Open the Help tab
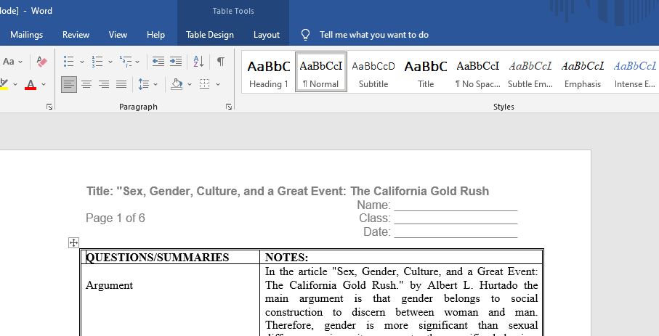Viewport: 659px width, 336px height. [155, 35]
